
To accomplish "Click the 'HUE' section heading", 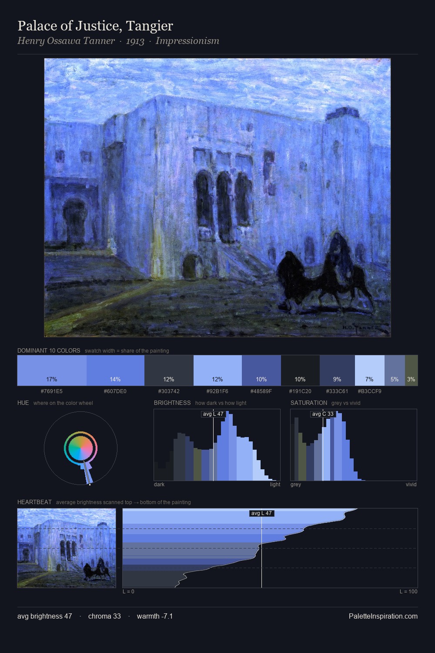I will (23, 403).
